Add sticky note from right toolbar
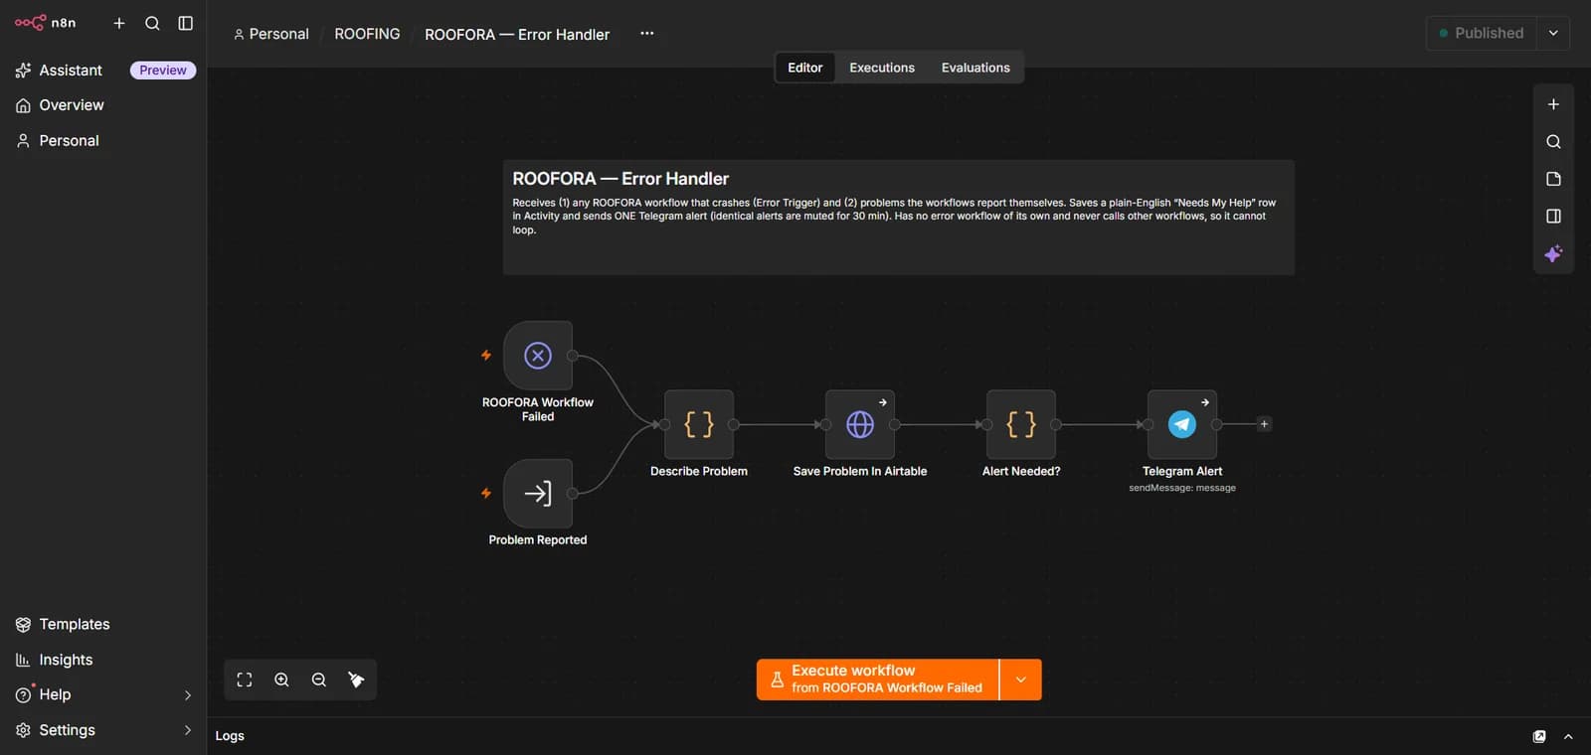This screenshot has width=1591, height=755. click(x=1553, y=179)
